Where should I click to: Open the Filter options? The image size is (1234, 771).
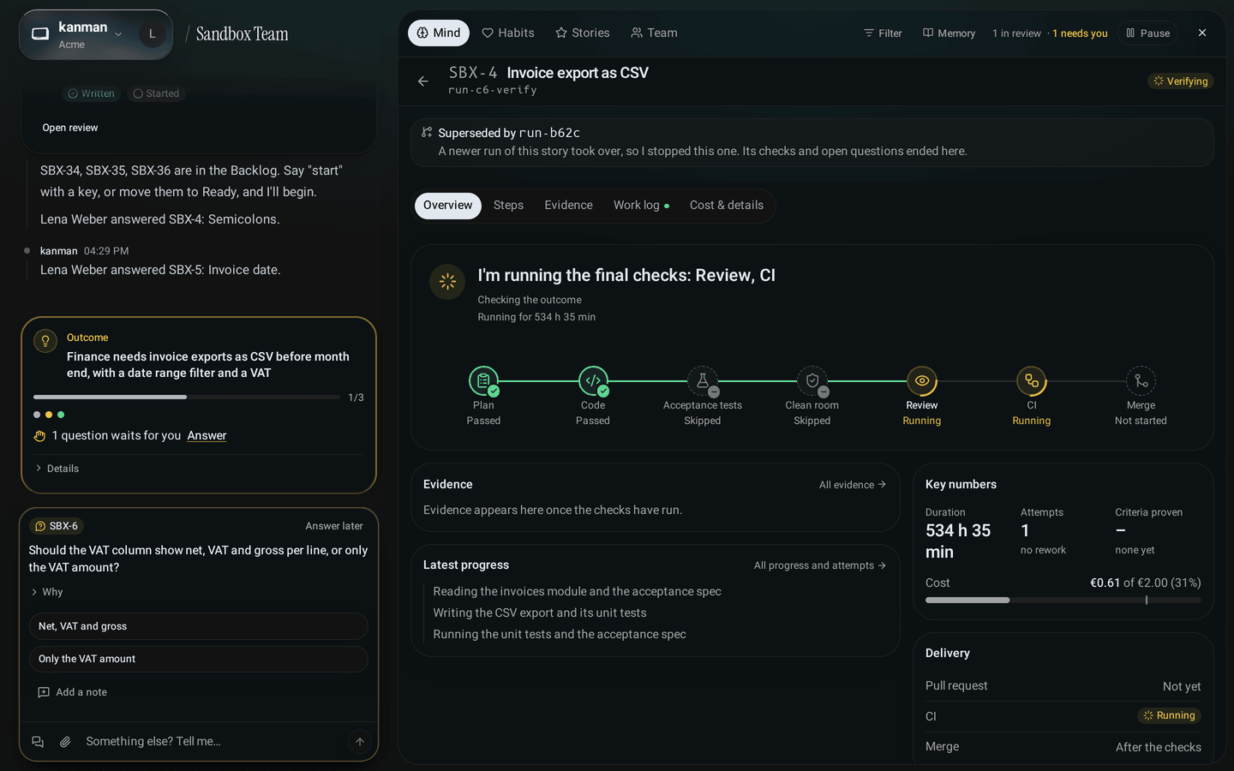tap(883, 33)
